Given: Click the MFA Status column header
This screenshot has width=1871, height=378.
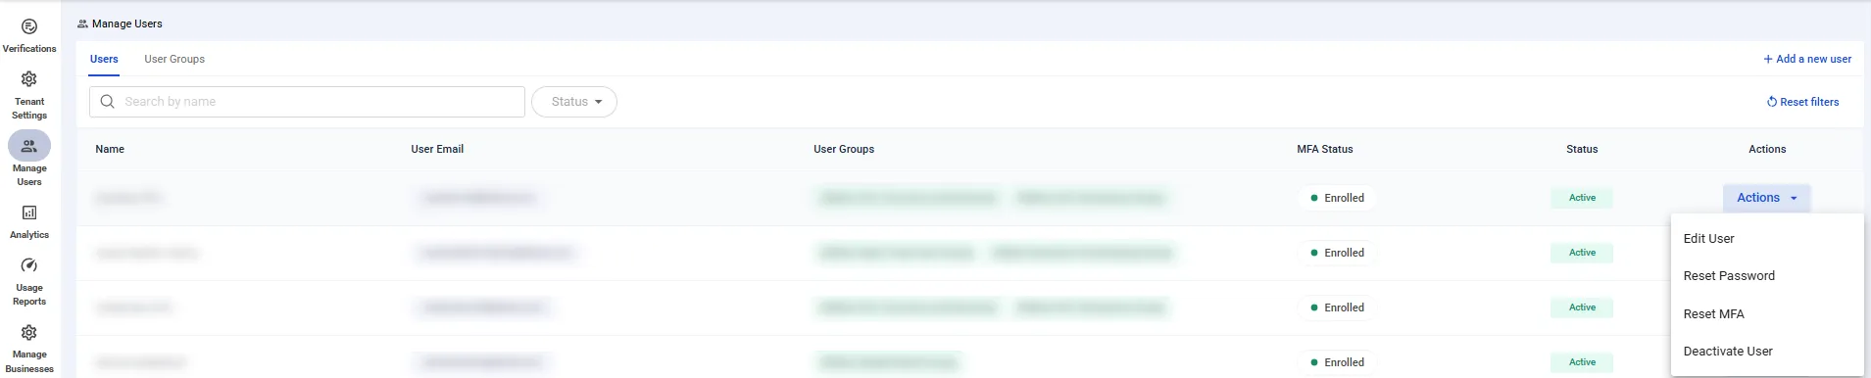Looking at the screenshot, I should pos(1325,149).
